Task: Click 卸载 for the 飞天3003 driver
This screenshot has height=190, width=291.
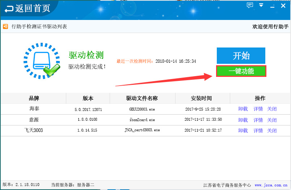Action: click(x=243, y=131)
